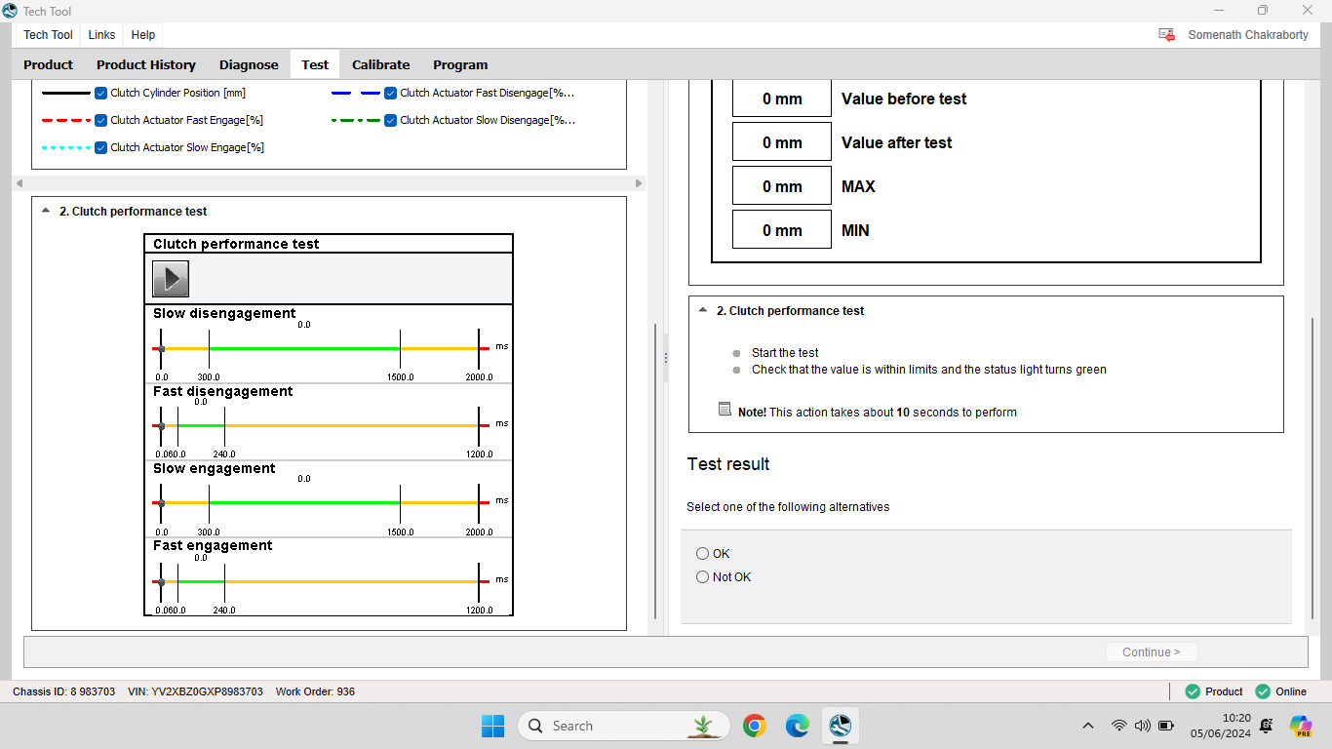Click the Online status green check icon
This screenshot has width=1332, height=749.
1263,691
